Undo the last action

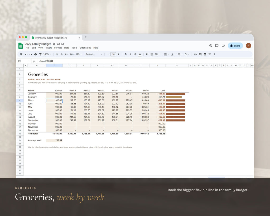coord(26,54)
